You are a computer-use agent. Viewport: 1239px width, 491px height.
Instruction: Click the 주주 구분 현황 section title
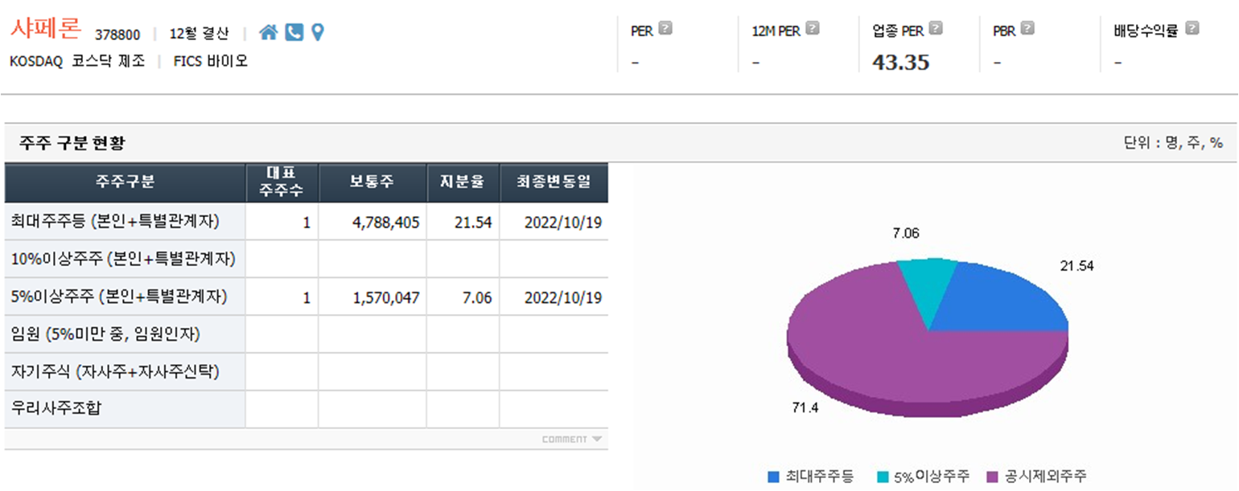[x=72, y=144]
